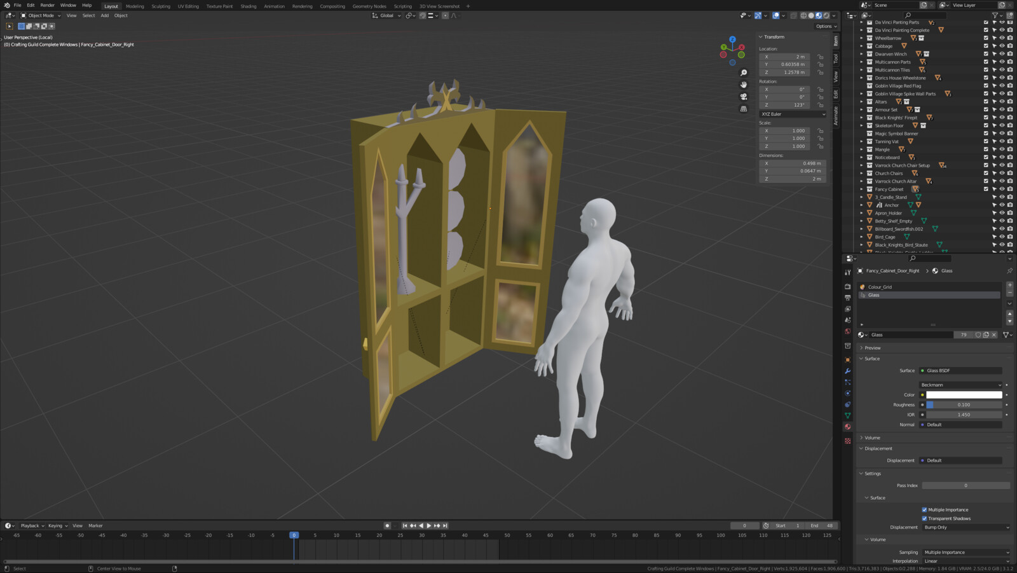Image resolution: width=1017 pixels, height=573 pixels.
Task: Open the Playback popover in timeline
Action: click(32, 526)
